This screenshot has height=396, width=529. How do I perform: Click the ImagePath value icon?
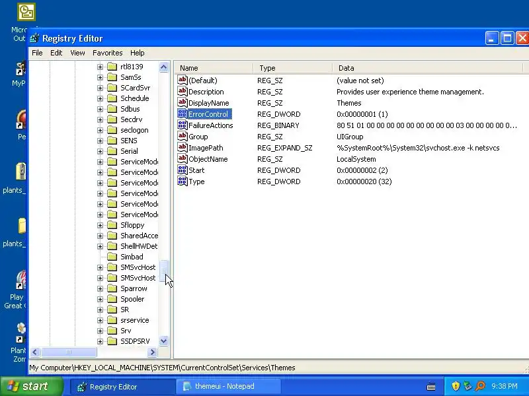pos(183,147)
